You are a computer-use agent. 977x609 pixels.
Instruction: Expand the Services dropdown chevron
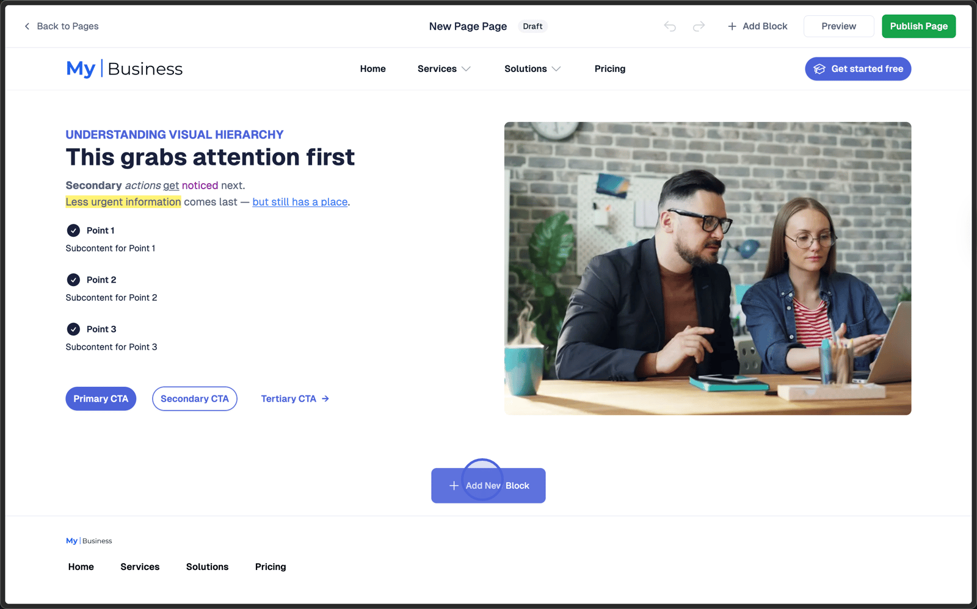[466, 69]
